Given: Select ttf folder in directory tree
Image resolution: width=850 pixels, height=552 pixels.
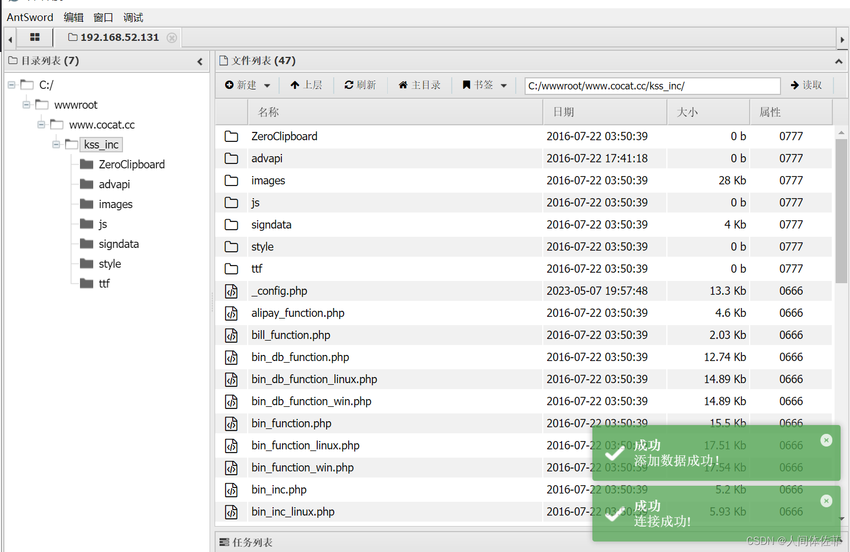Looking at the screenshot, I should point(104,283).
